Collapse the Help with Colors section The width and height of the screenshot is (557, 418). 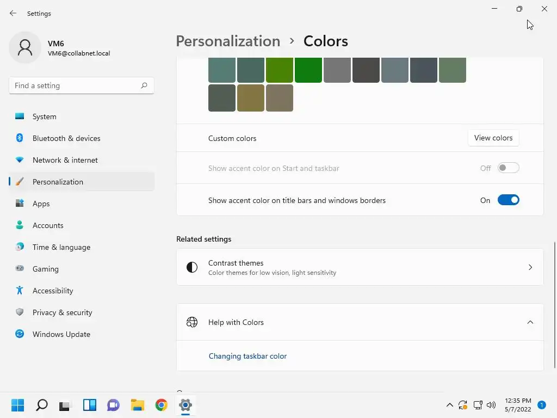(x=530, y=322)
